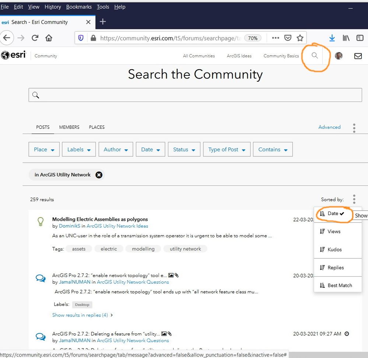Switch to the MEMBERS tab
Screen dimensions: 368x358
[69, 127]
